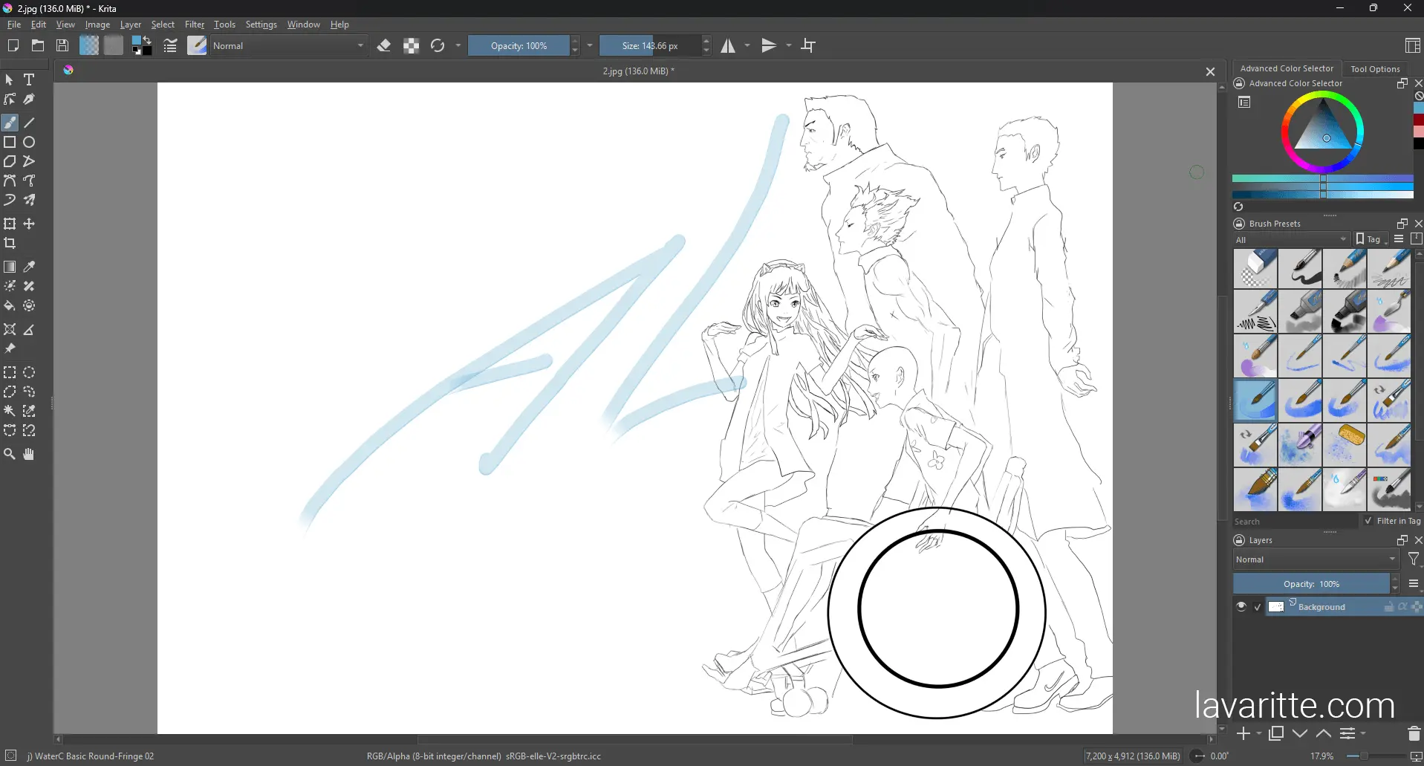This screenshot has width=1424, height=766.
Task: Open the File menu
Action: click(x=14, y=25)
